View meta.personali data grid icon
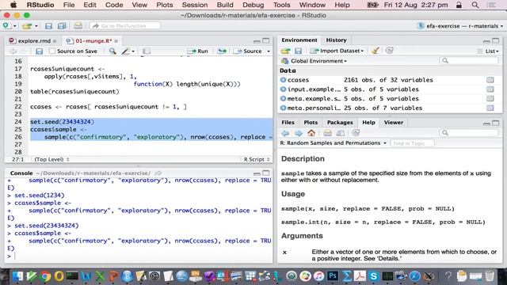 (x=490, y=108)
